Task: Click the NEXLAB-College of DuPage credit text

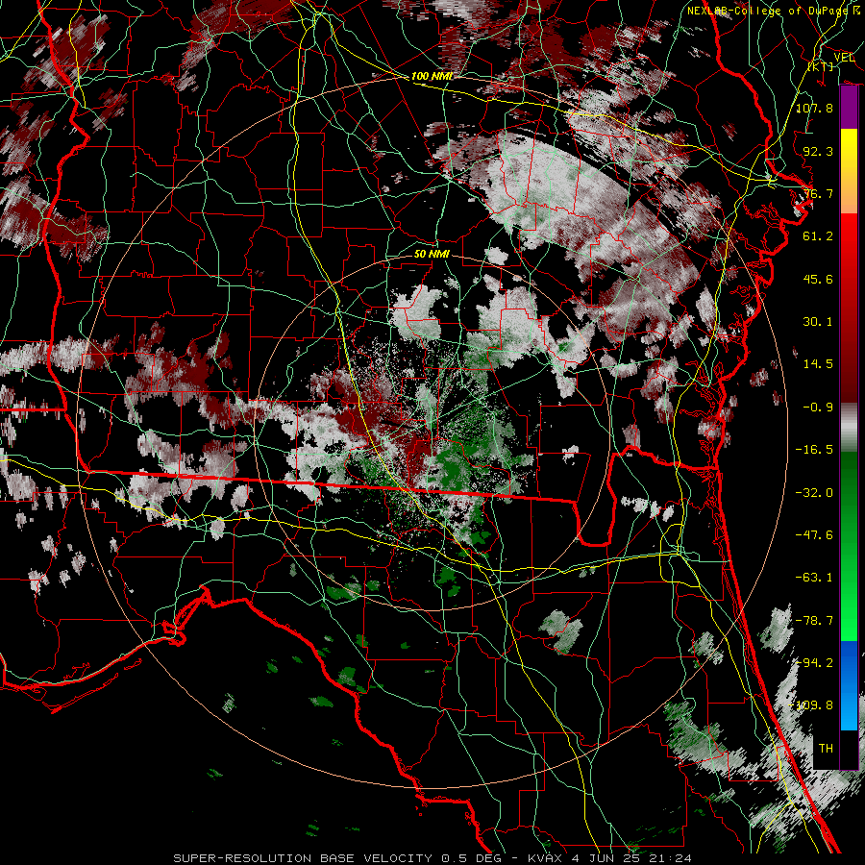Action: 773,11
